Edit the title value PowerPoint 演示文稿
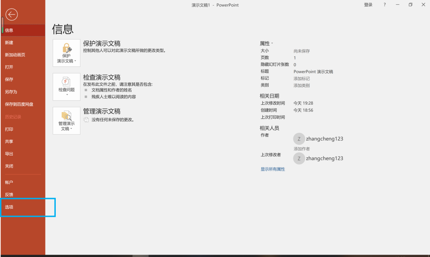The width and height of the screenshot is (430, 257). pos(313,72)
